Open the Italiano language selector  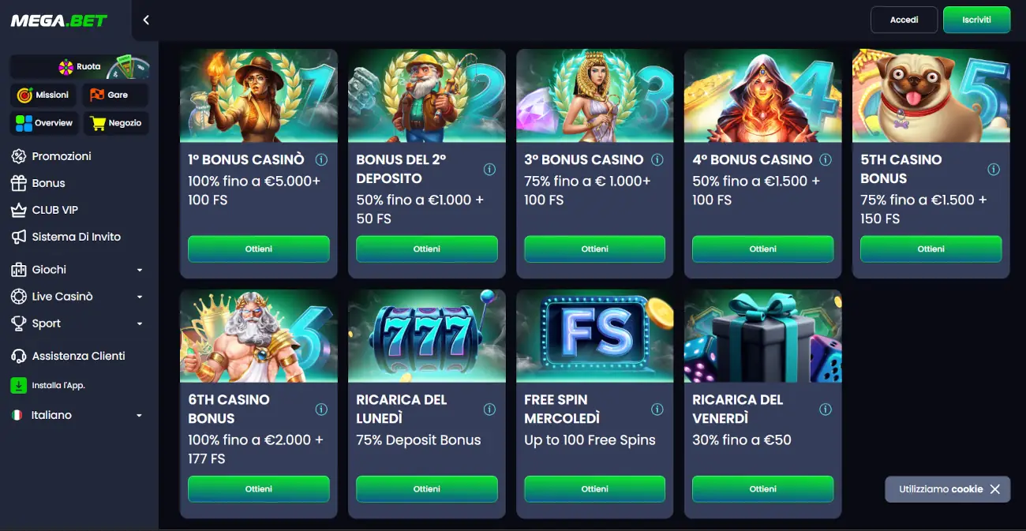[x=79, y=415]
